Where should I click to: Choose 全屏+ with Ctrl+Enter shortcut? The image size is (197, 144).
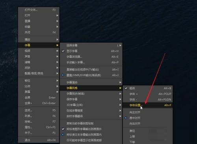point(39,103)
